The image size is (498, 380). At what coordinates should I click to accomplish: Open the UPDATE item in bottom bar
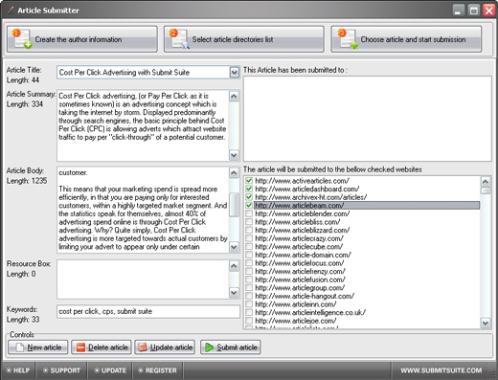(x=110, y=370)
